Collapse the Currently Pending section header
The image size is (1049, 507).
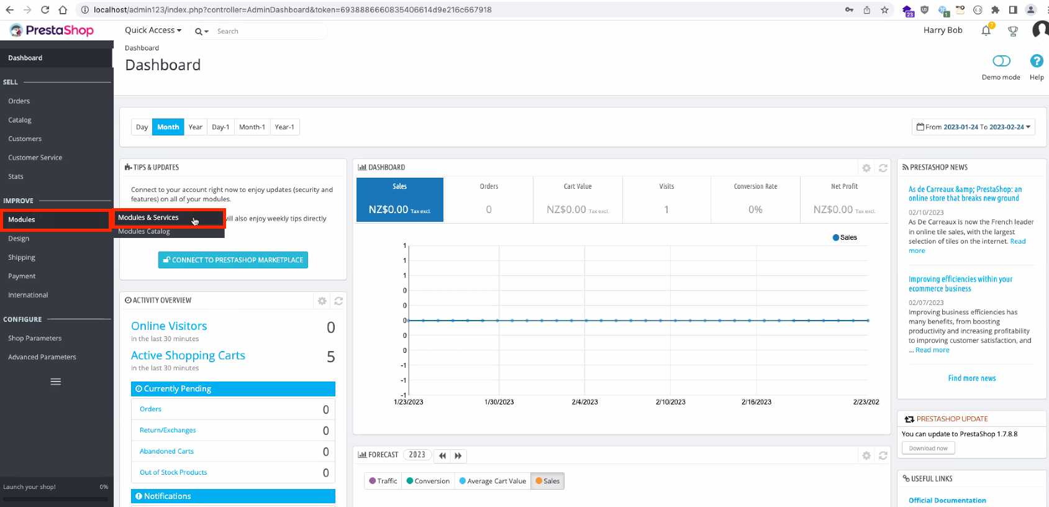point(233,389)
